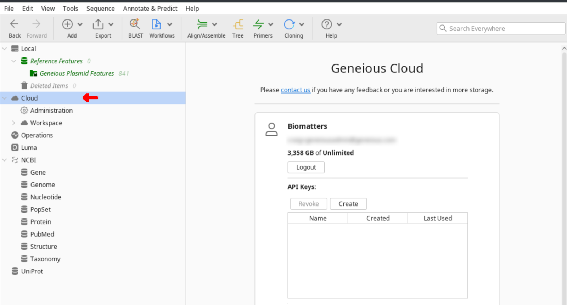Click the Logout button
The image size is (567, 305).
[306, 167]
